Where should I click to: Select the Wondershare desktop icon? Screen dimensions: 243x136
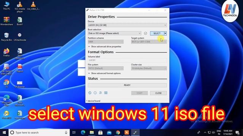click(6, 21)
